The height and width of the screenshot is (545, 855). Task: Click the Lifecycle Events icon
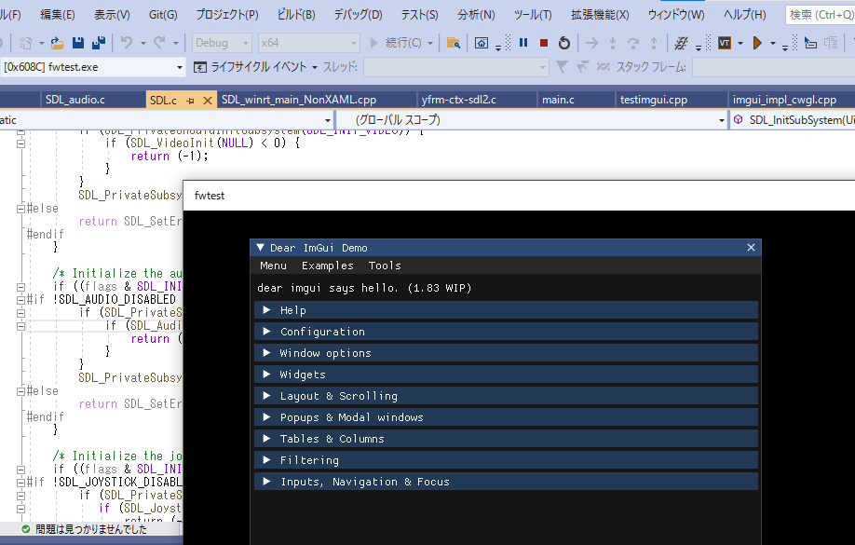pos(200,67)
